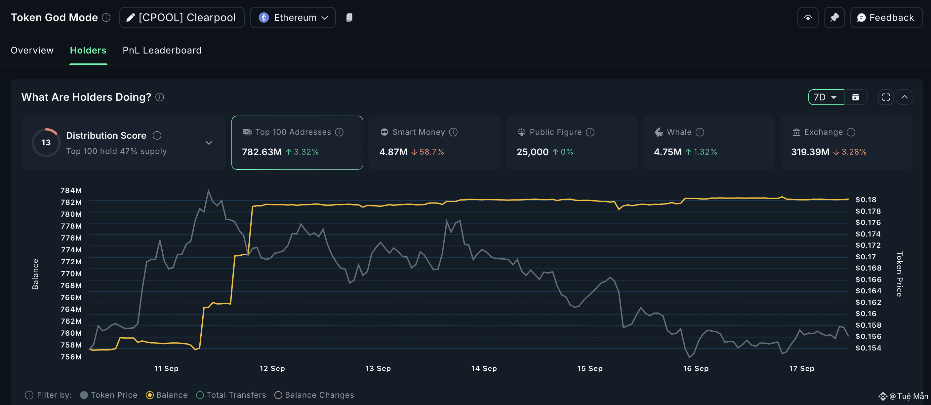Click the Public Figure people icon
Image resolution: width=931 pixels, height=405 pixels.
click(521, 132)
